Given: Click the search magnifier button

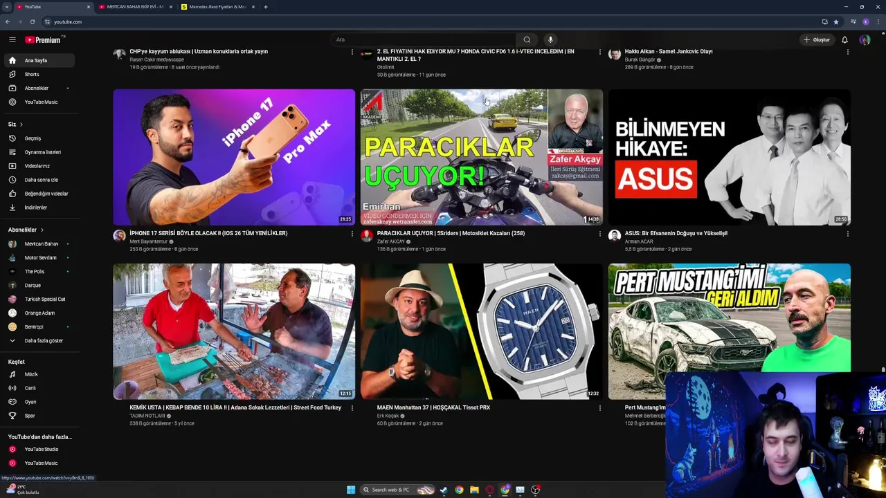Looking at the screenshot, I should tap(527, 39).
